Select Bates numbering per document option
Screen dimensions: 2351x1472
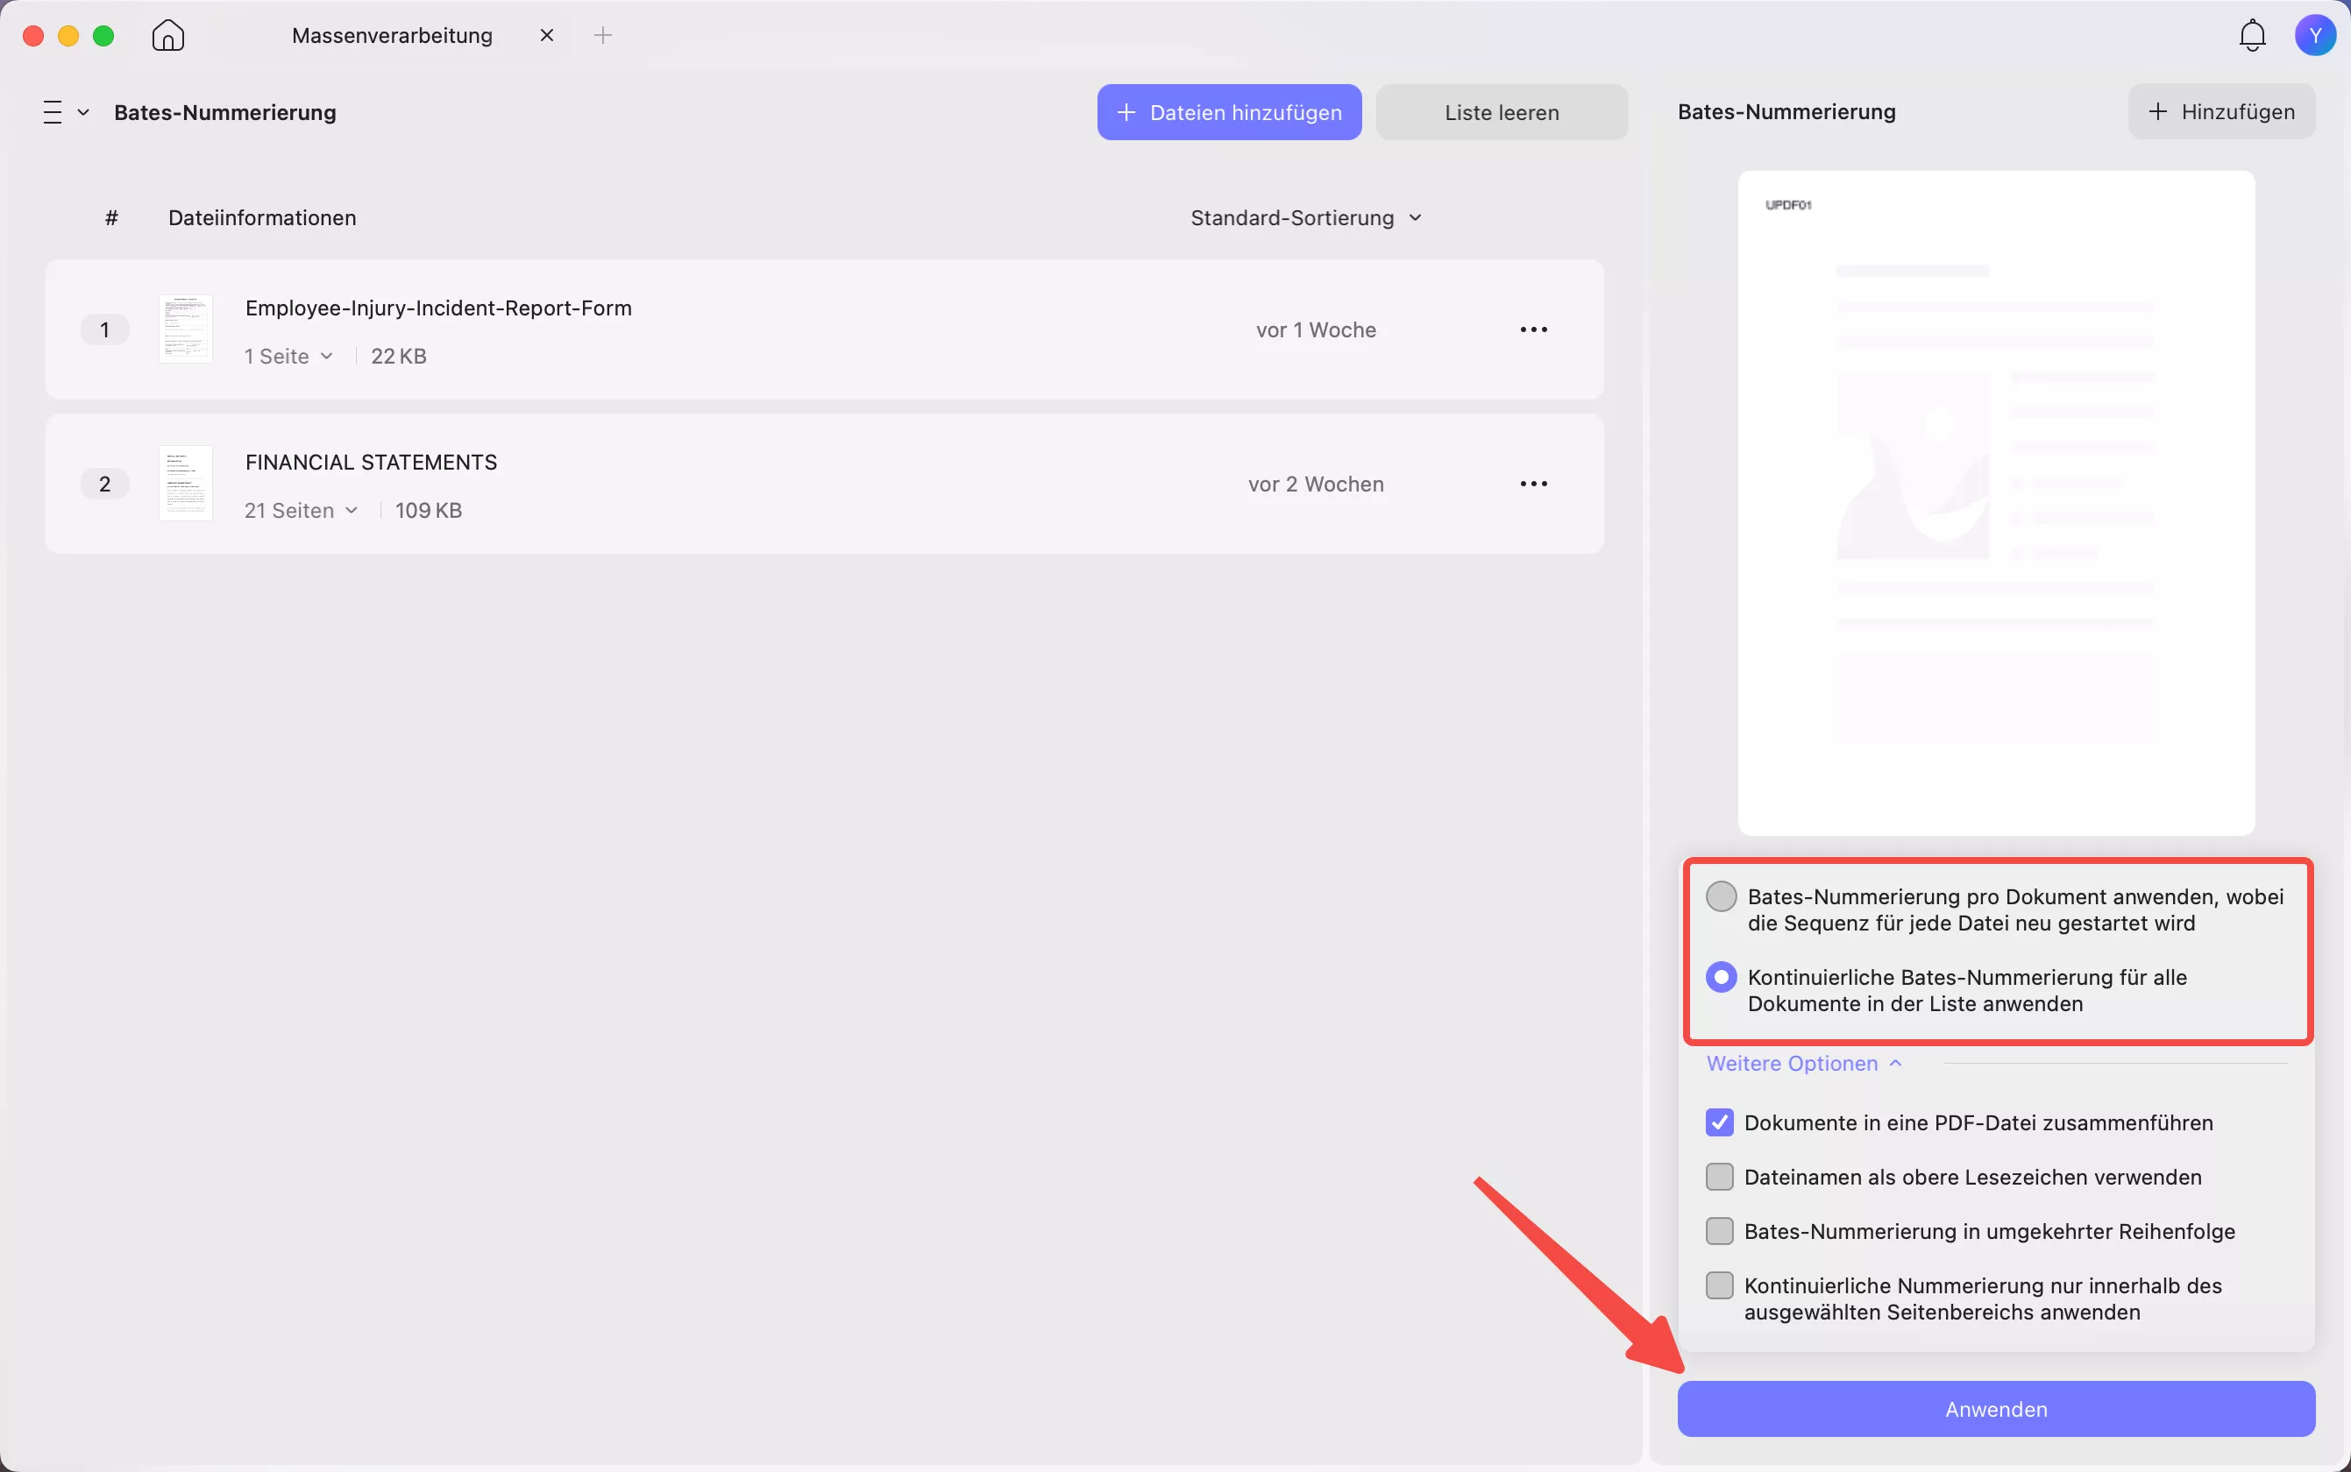click(x=1721, y=896)
